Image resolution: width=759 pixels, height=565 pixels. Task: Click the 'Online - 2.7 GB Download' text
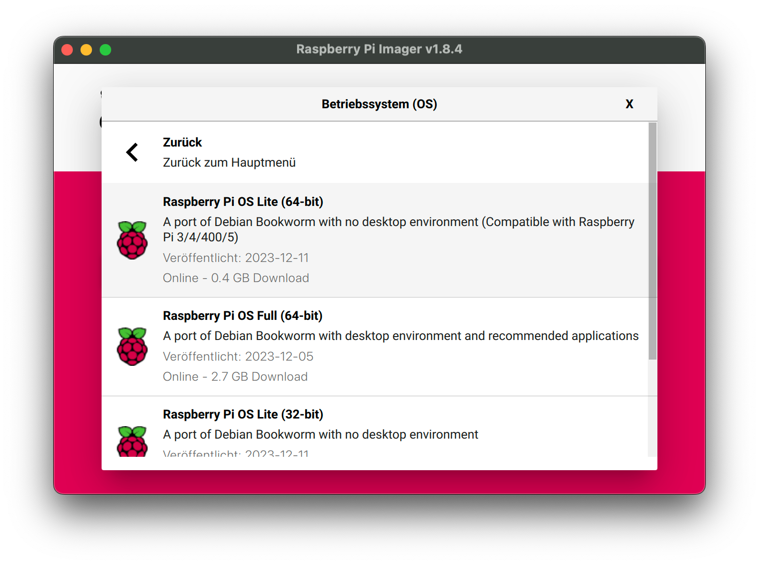click(x=235, y=376)
